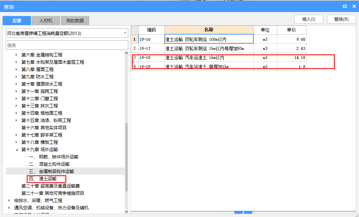
Task: Click the 替换(R) button
Action: click(342, 19)
